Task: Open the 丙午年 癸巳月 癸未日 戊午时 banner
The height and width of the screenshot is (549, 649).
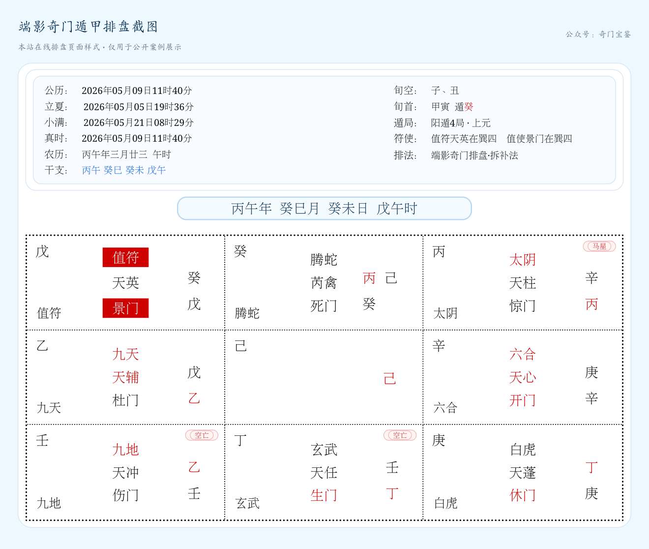Action: click(324, 209)
